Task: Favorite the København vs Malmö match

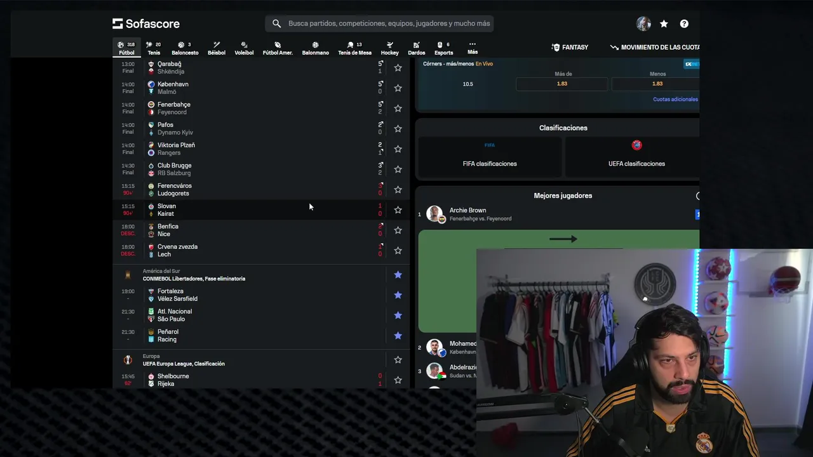Action: [x=398, y=88]
